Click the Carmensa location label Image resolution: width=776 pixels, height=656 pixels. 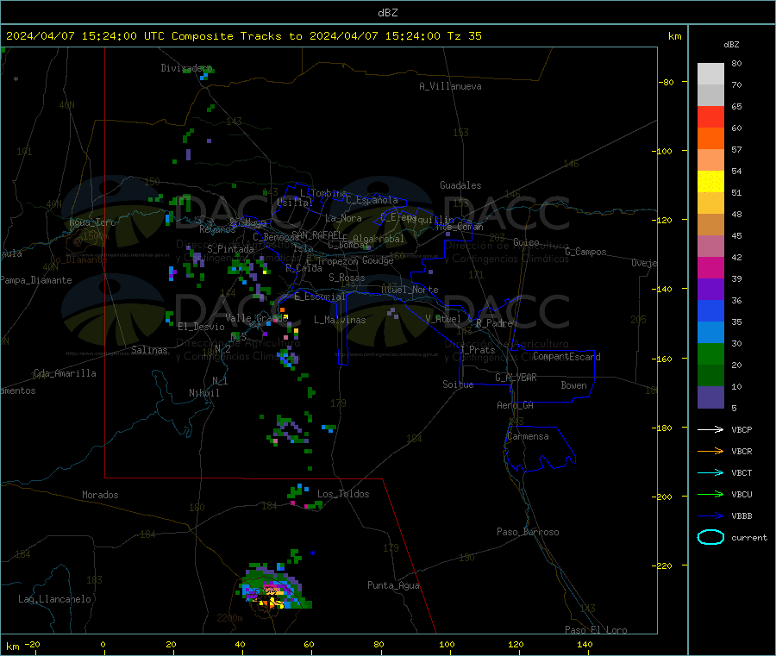click(x=528, y=436)
